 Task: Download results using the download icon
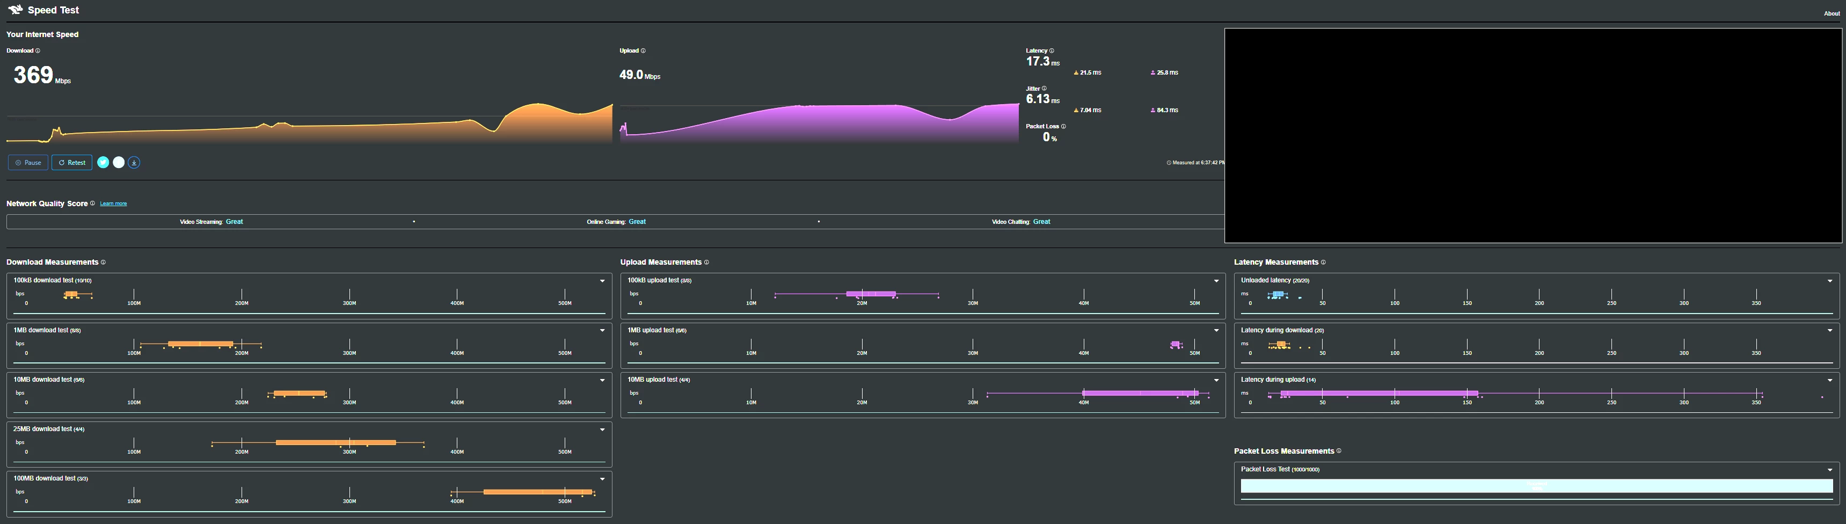point(134,163)
